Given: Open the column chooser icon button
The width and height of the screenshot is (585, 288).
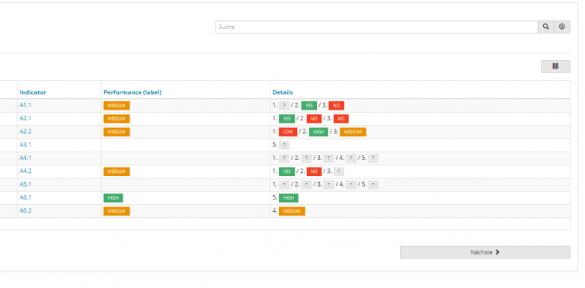Looking at the screenshot, I should (555, 66).
